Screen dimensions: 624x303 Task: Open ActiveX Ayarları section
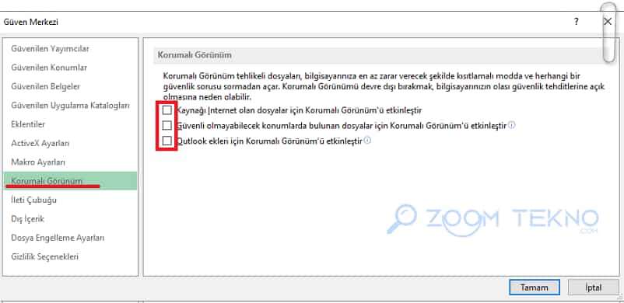point(40,143)
